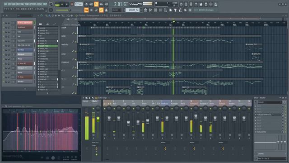Click the save project floppy icon
The width and height of the screenshot is (289, 163).
(x=200, y=4)
